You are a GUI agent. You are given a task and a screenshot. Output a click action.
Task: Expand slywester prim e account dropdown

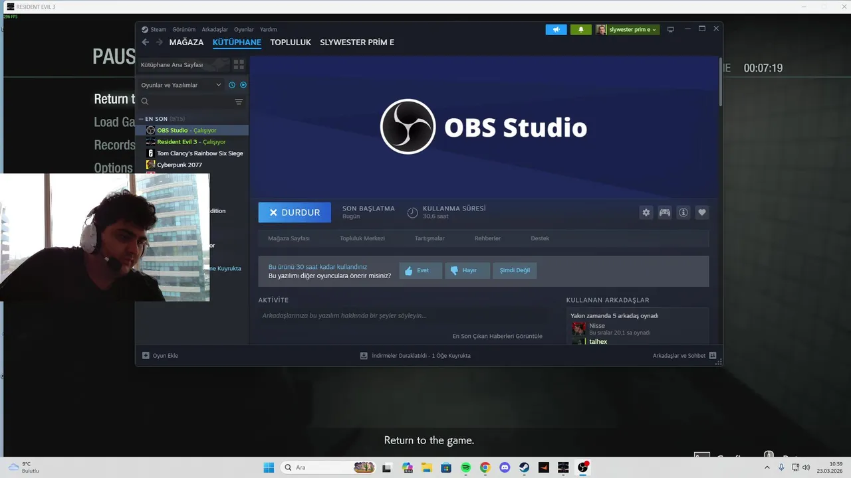[628, 29]
